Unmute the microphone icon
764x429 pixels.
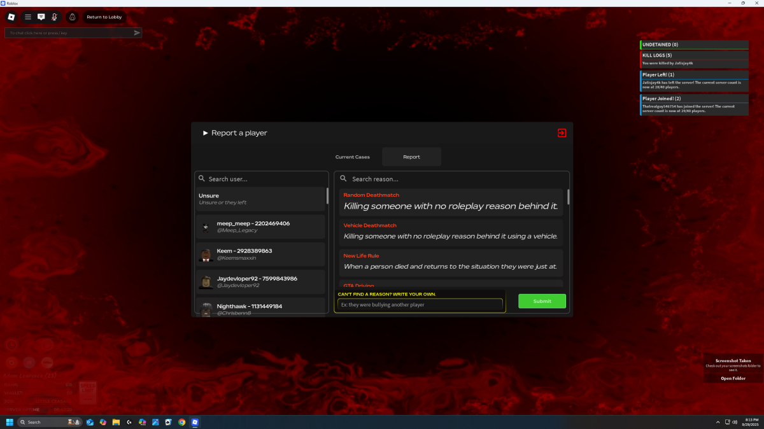pyautogui.click(x=55, y=17)
